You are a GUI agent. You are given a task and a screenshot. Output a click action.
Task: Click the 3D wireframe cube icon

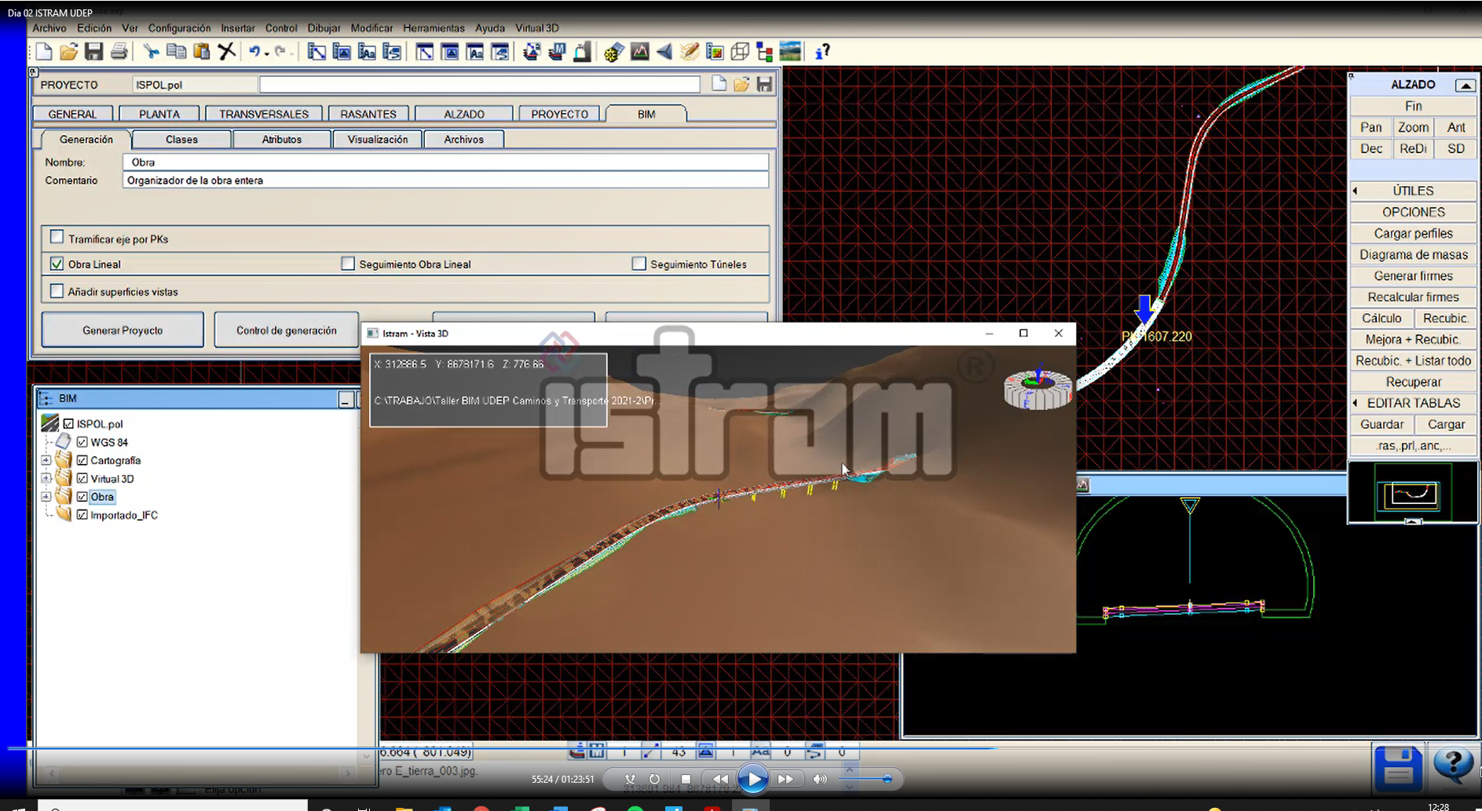[x=740, y=52]
